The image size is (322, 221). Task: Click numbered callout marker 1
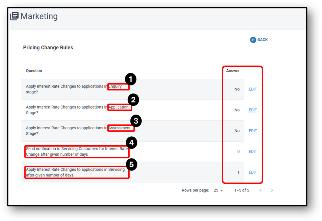pyautogui.click(x=130, y=79)
